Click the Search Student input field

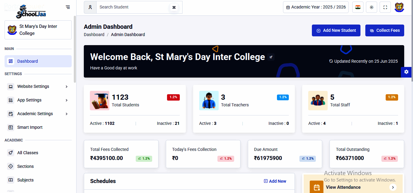pyautogui.click(x=134, y=7)
